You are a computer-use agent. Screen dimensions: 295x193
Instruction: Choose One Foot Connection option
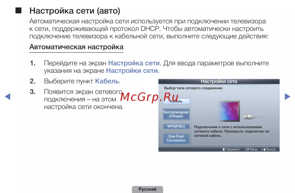[176, 138]
